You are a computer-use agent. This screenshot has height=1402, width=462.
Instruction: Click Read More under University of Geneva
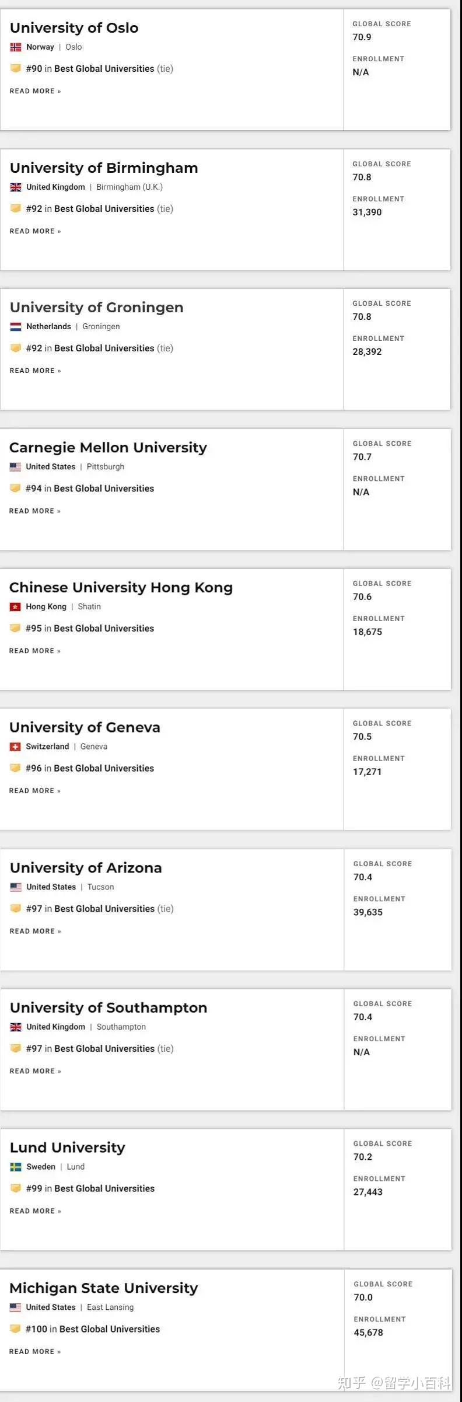point(35,791)
